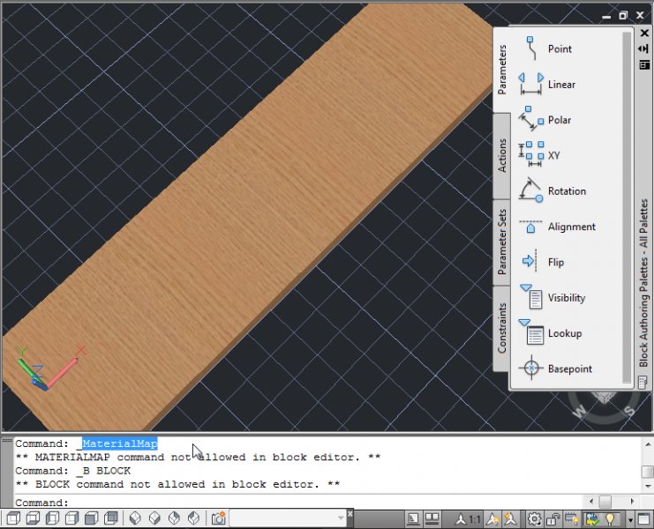Switch to Bottom view
The image size is (654, 529).
point(33,518)
